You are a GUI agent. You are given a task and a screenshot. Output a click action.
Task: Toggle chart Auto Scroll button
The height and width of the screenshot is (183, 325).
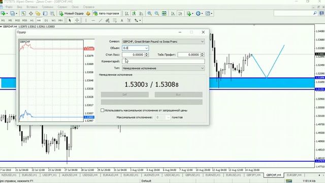pyautogui.click(x=173, y=14)
